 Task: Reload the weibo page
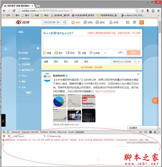14,11
